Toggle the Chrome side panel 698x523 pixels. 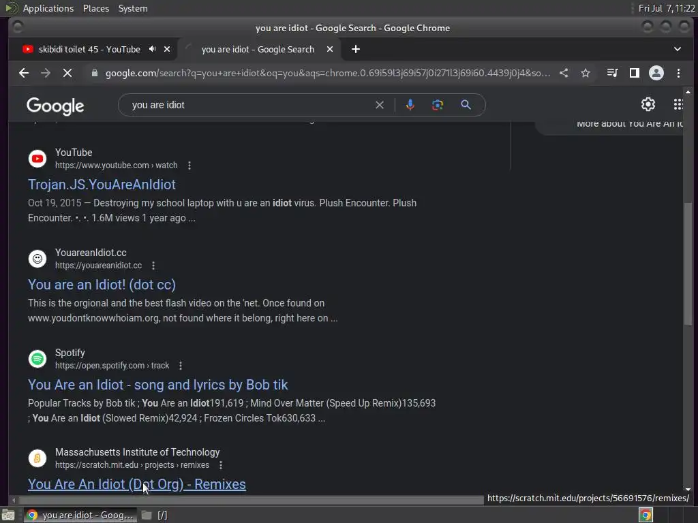[635, 73]
